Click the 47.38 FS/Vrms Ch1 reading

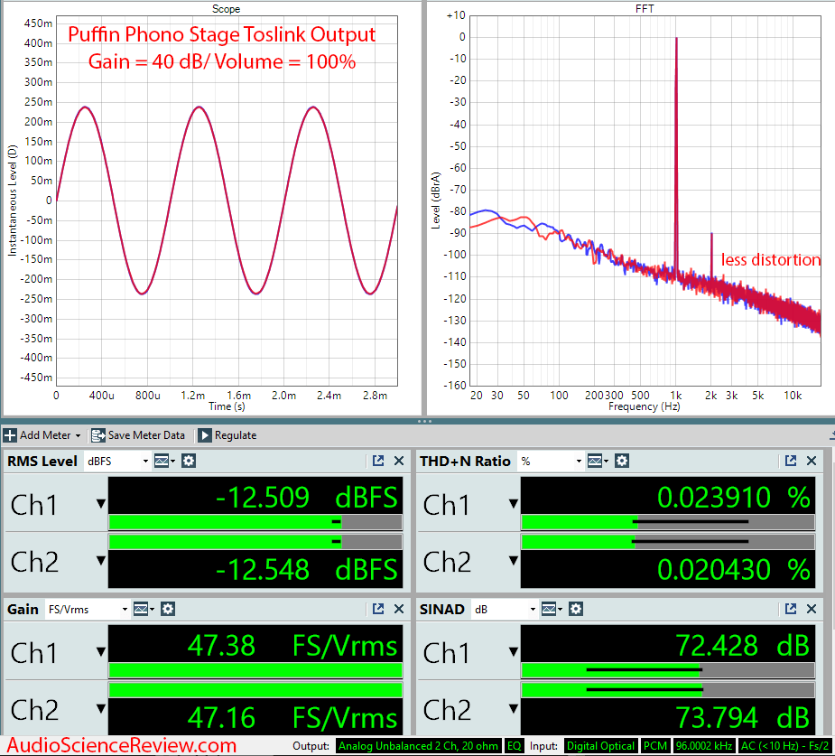click(292, 646)
